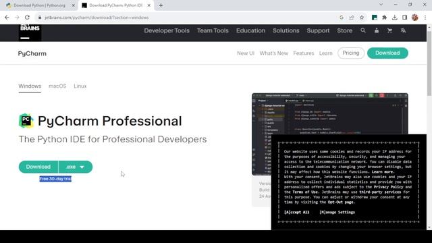Switch to the Linux tab
This screenshot has width=432, height=243.
(x=80, y=86)
